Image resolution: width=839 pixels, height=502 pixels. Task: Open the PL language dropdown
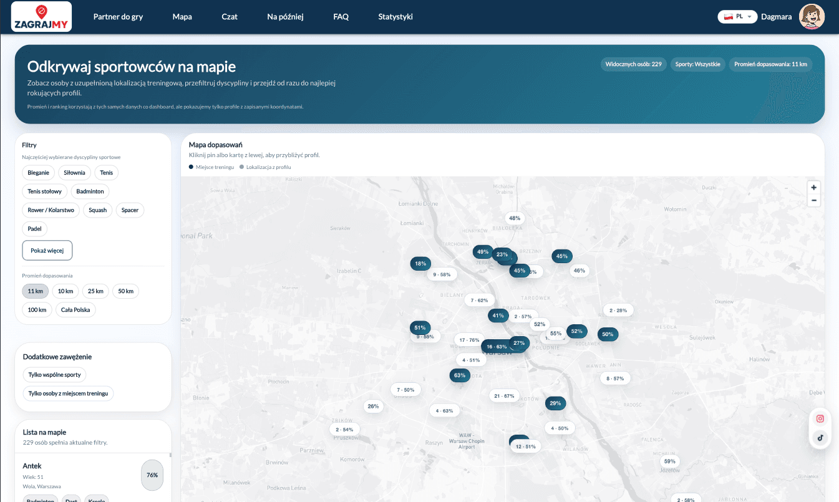click(737, 17)
